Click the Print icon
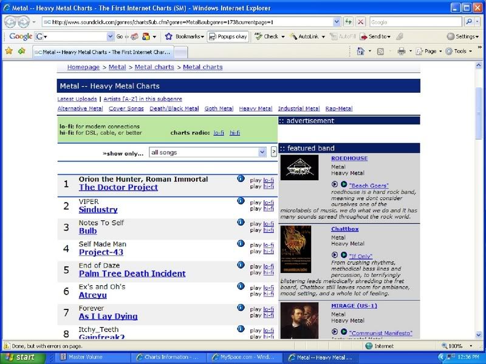 click(x=402, y=52)
